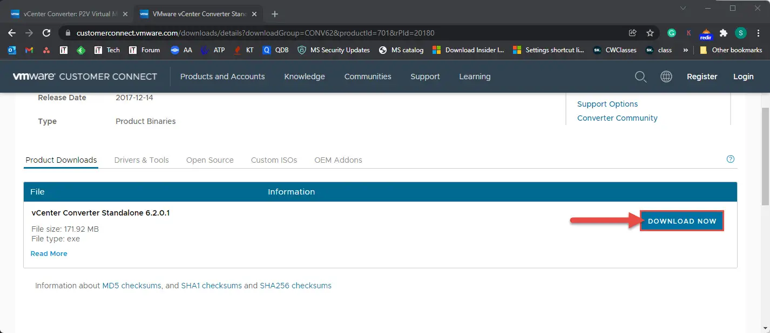This screenshot has height=333, width=770.
Task: Open the tab search dropdown arrow
Action: (684, 8)
